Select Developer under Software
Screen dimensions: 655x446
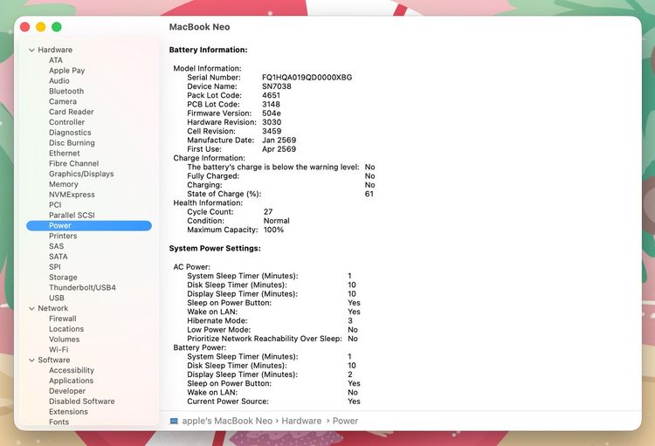[x=67, y=391]
